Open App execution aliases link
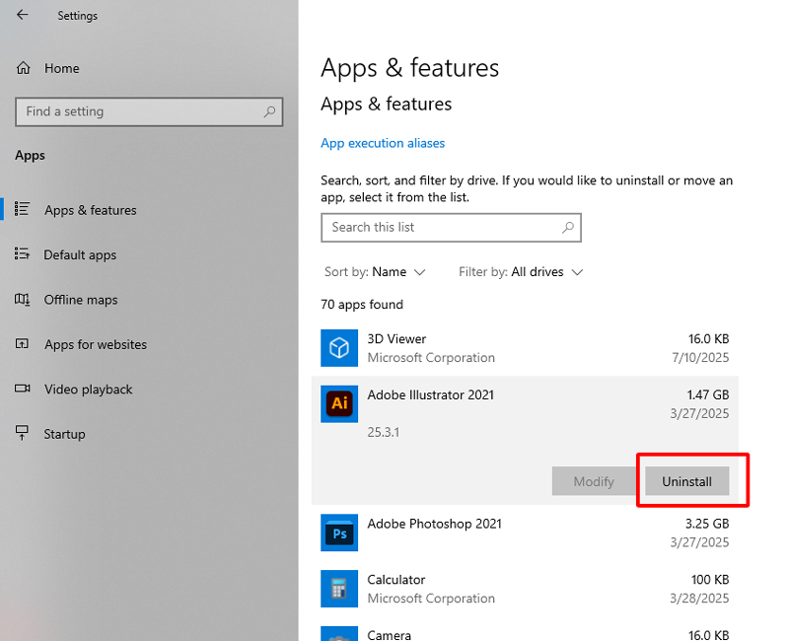This screenshot has width=789, height=641. [x=383, y=143]
